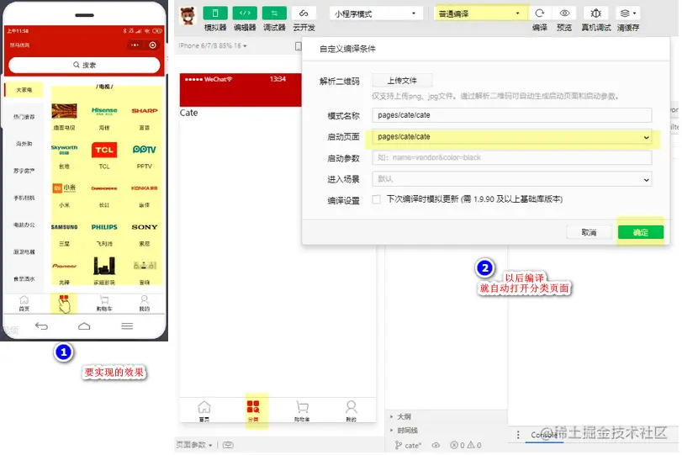Image resolution: width=682 pixels, height=455 pixels.
Task: Open the 清缓存 clear cache menu
Action: (x=628, y=13)
